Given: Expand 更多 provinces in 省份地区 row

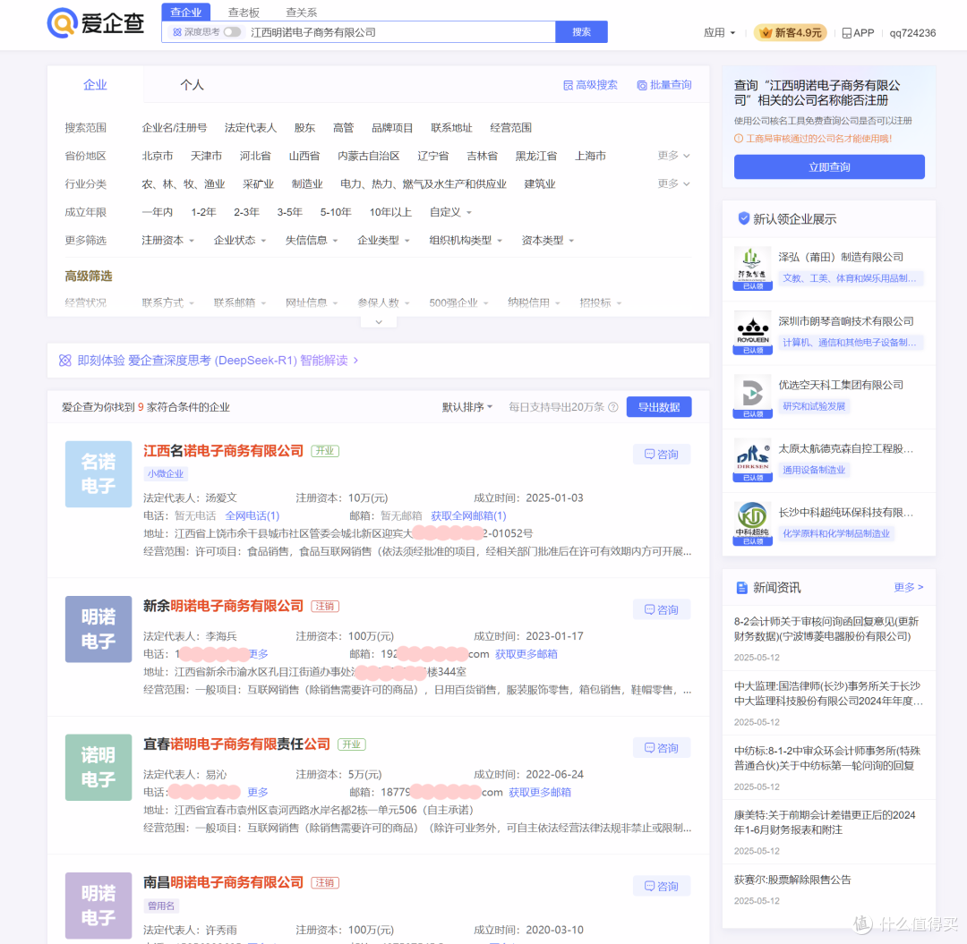Looking at the screenshot, I should point(673,156).
